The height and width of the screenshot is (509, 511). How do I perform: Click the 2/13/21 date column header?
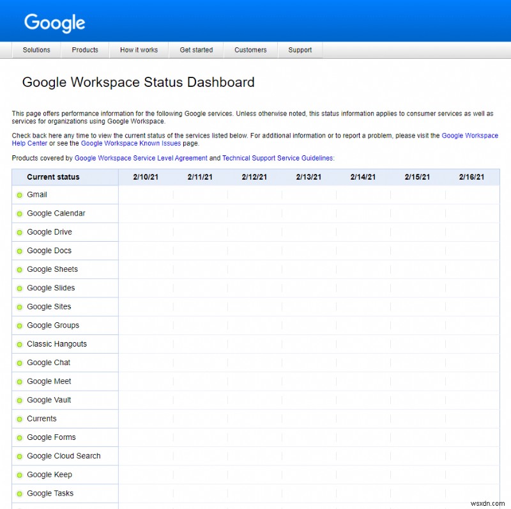(x=309, y=177)
